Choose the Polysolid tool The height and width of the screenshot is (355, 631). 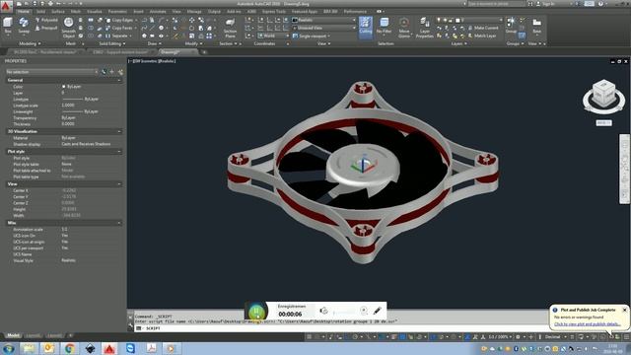[x=46, y=20]
